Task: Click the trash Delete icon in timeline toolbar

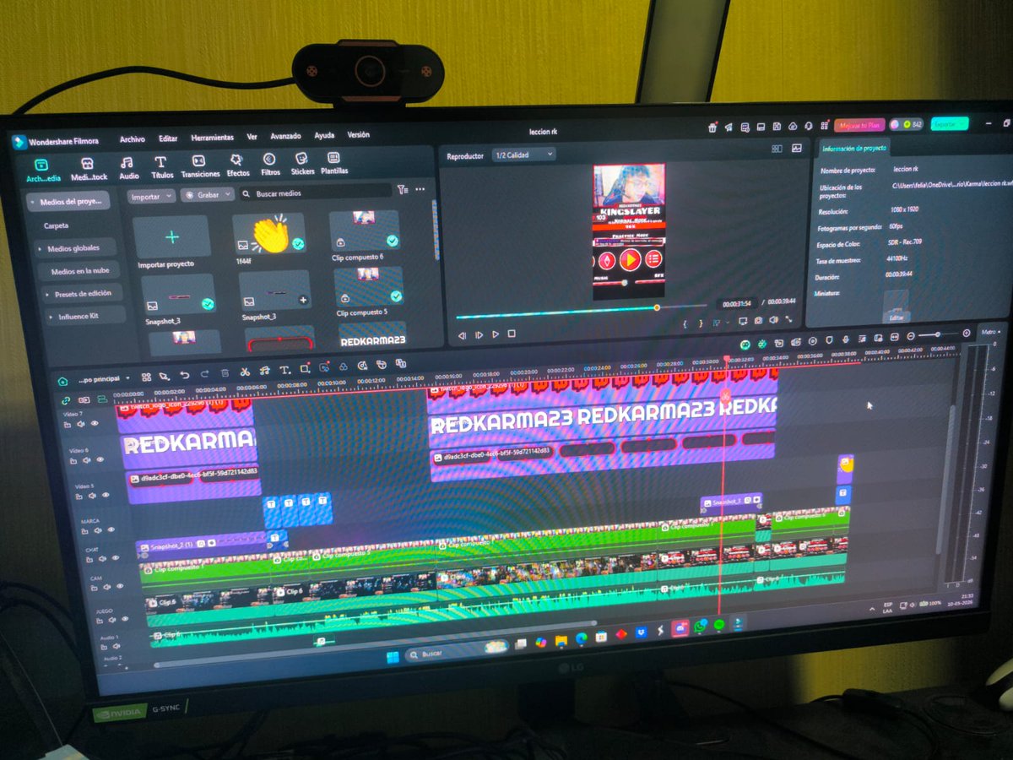Action: 225,373
